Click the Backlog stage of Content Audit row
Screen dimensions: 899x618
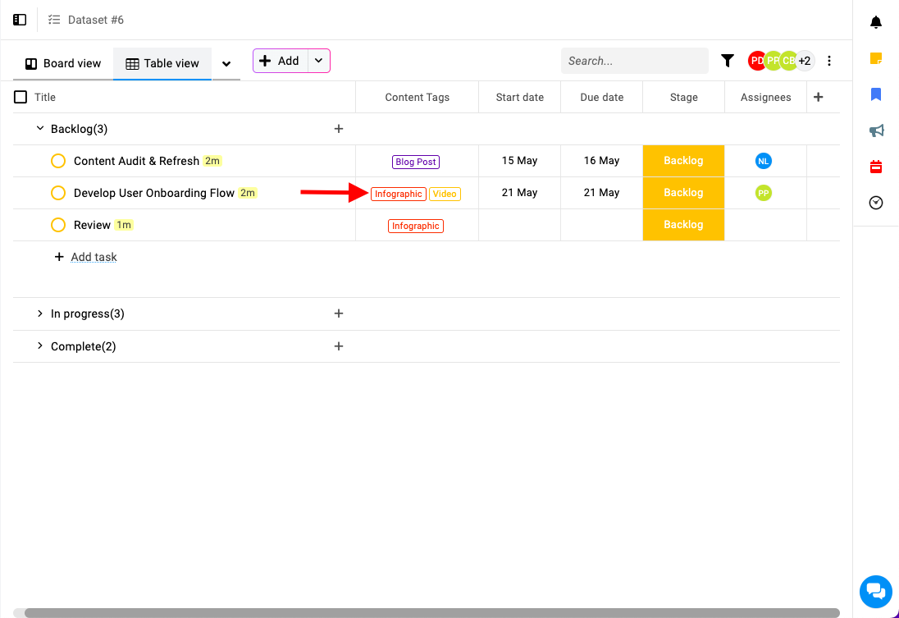[x=683, y=161]
